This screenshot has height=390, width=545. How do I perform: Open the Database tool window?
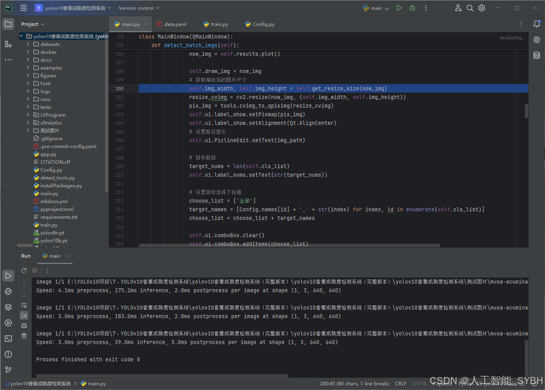pyautogui.click(x=537, y=55)
